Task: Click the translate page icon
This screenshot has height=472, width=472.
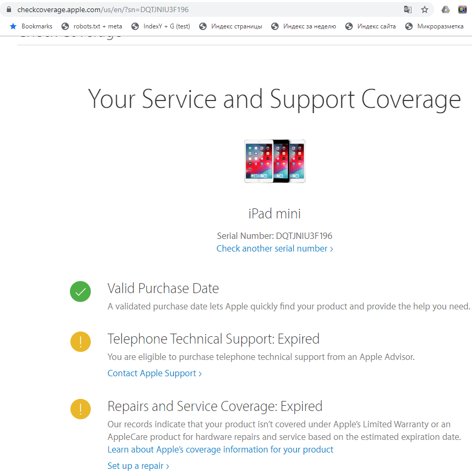Action: pyautogui.click(x=407, y=9)
